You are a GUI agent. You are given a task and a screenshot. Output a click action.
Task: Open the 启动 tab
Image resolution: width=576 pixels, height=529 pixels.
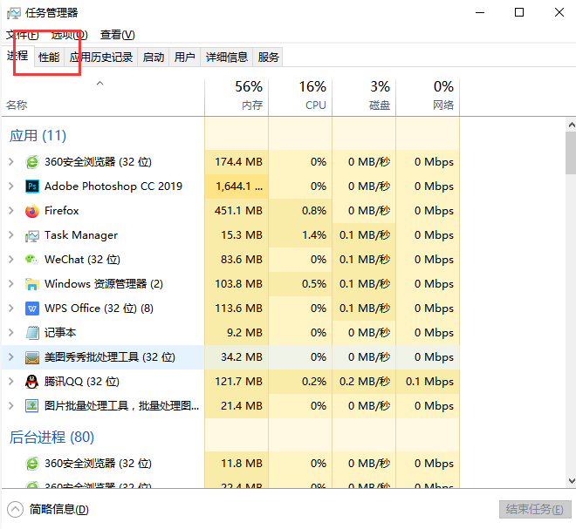154,58
